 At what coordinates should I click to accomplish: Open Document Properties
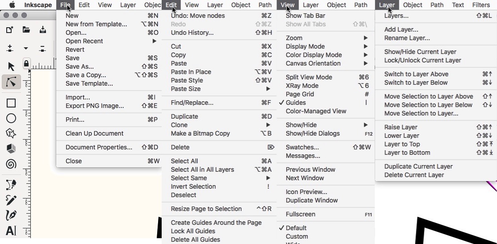(109, 147)
